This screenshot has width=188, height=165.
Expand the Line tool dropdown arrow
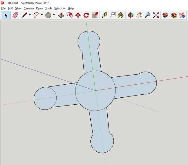30,15
